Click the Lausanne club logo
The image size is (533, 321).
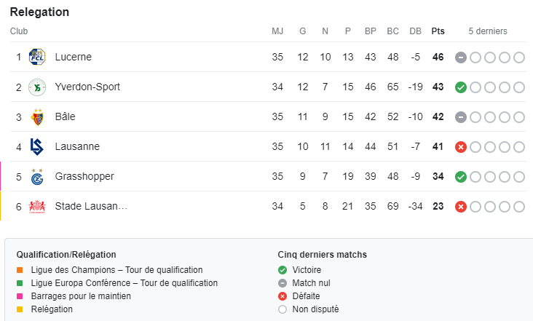tap(36, 147)
